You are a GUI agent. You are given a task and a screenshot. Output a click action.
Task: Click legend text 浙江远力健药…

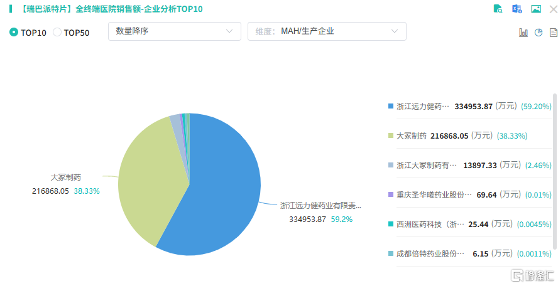tap(423, 106)
